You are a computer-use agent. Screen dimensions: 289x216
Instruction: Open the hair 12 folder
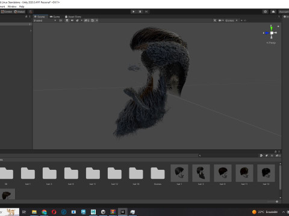(114, 173)
